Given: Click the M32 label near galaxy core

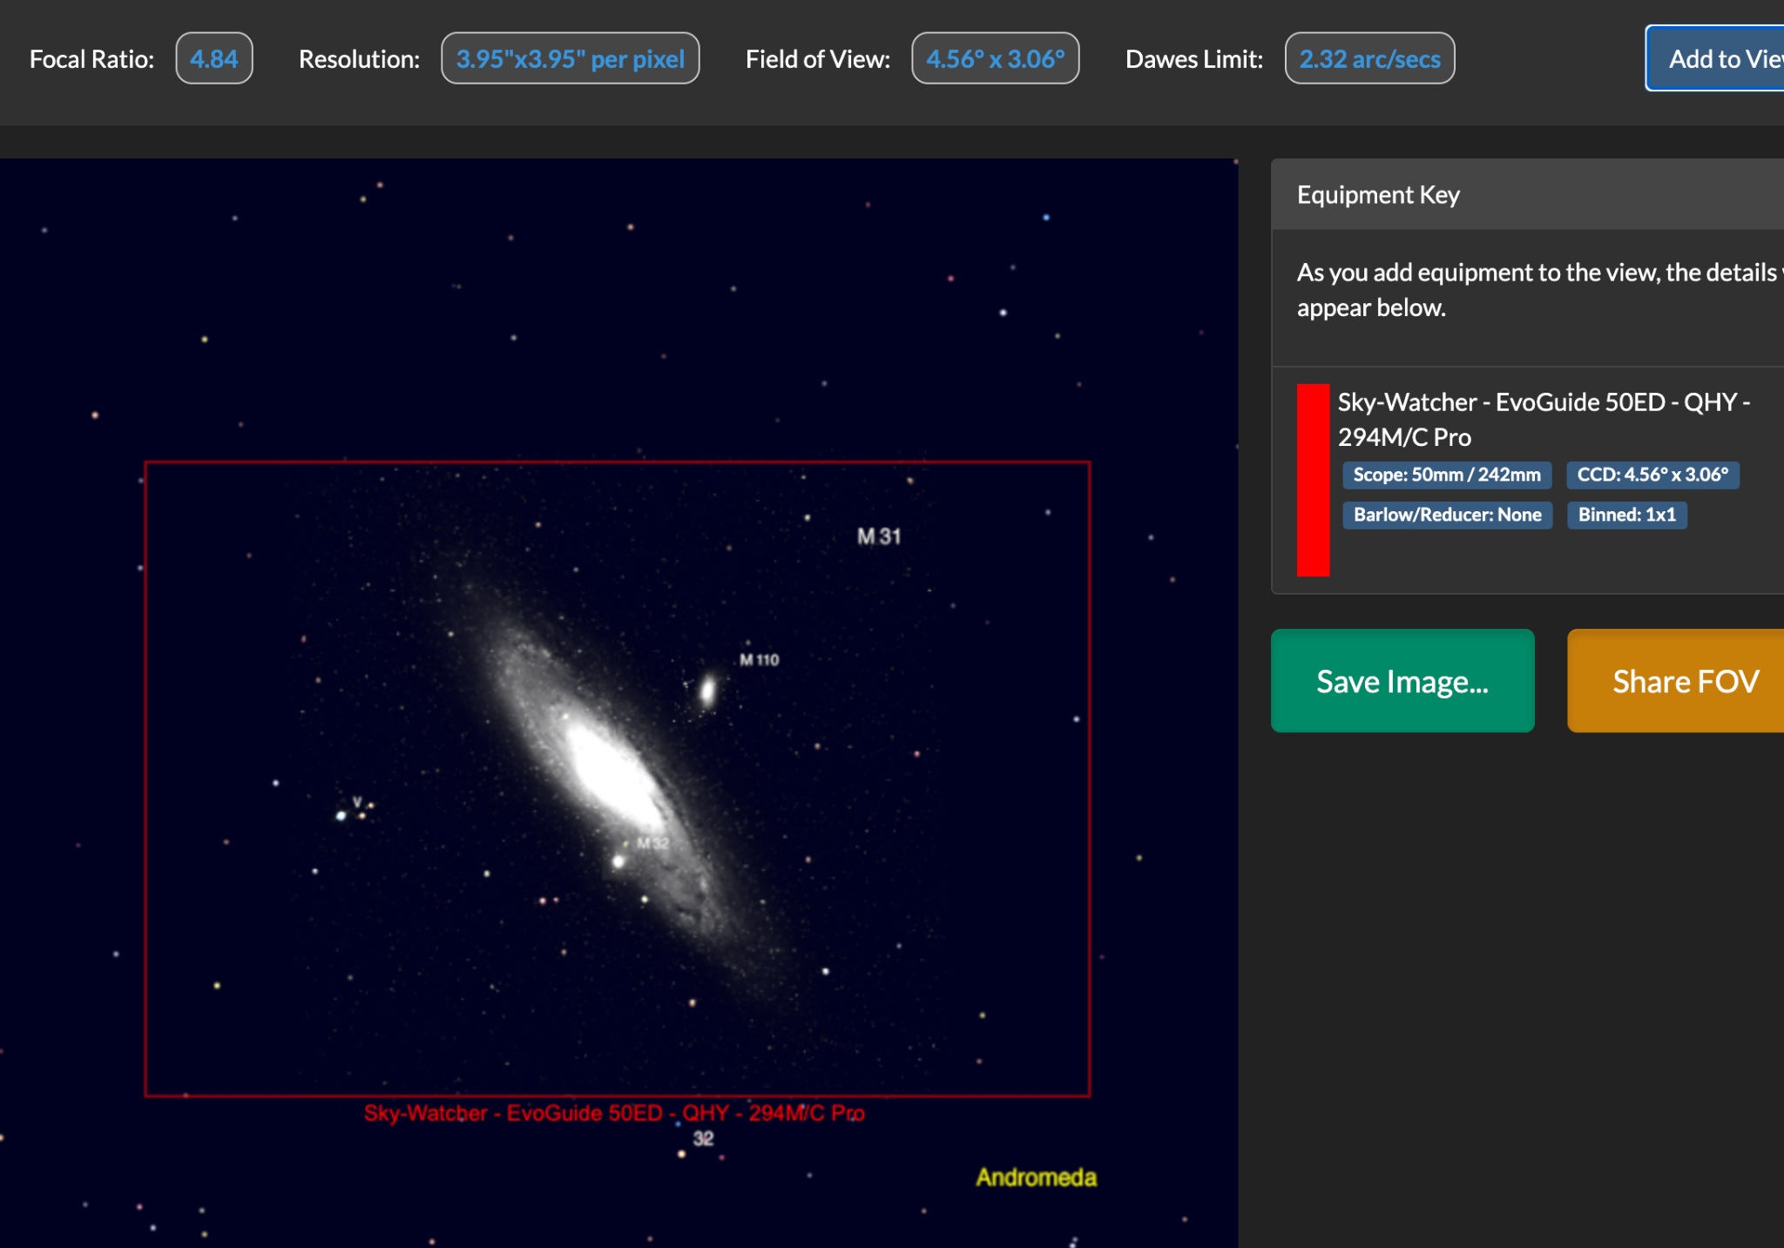Looking at the screenshot, I should (x=652, y=843).
